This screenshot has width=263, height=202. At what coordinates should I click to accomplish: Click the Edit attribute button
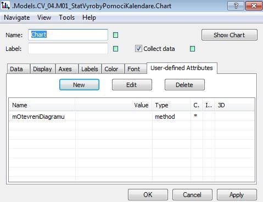(x=132, y=85)
